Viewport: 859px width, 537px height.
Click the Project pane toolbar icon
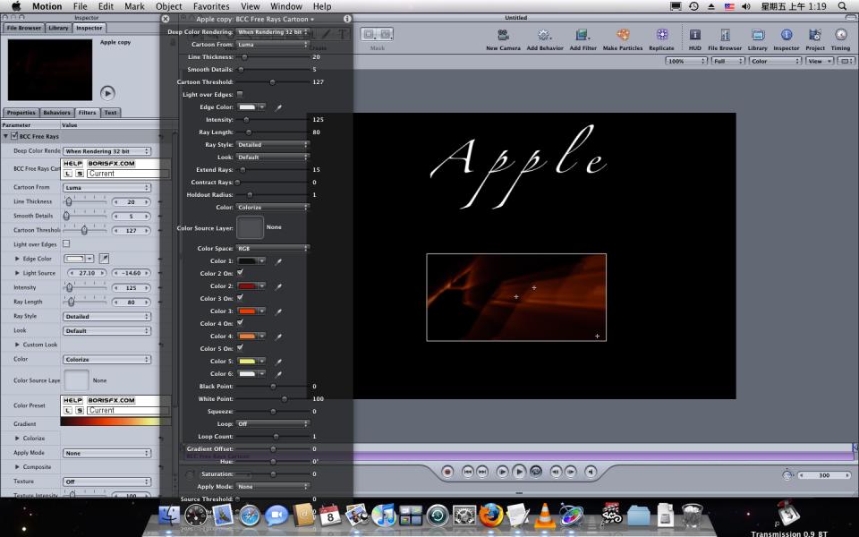815,36
